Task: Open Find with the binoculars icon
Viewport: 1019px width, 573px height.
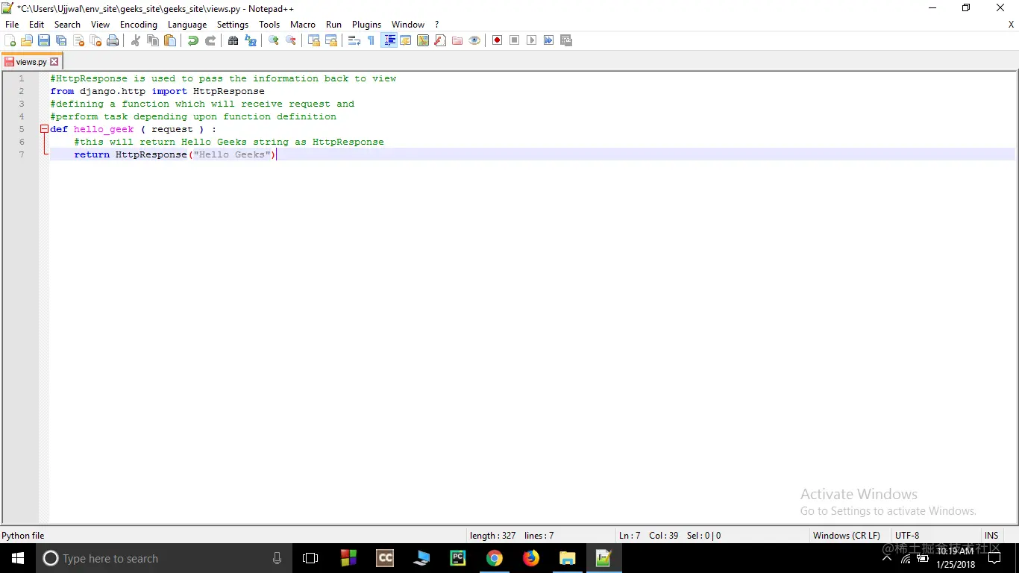Action: point(233,40)
